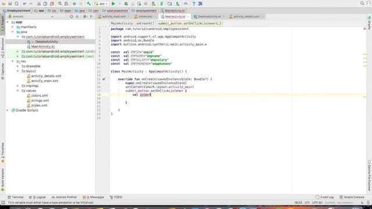Select the MainActivity.kt editor tab
This screenshot has height=209, width=372.
175,17
